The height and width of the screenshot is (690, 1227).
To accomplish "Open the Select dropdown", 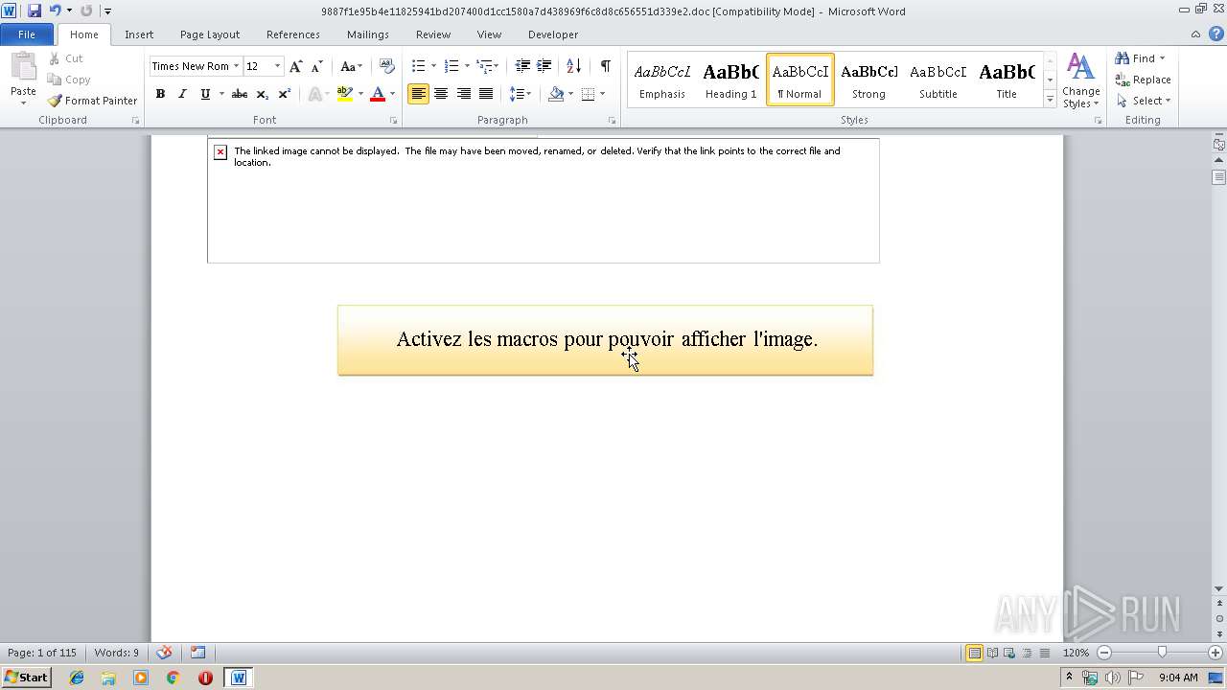I will 1143,101.
